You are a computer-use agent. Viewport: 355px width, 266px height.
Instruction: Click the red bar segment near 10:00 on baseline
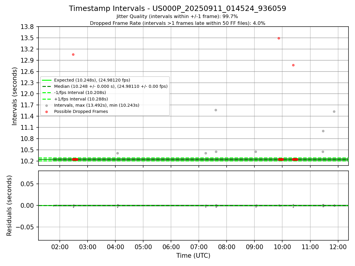[281, 159]
